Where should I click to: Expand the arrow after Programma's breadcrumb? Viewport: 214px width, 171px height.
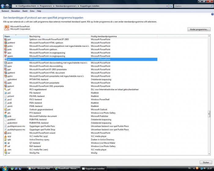pyautogui.click(x=54, y=6)
